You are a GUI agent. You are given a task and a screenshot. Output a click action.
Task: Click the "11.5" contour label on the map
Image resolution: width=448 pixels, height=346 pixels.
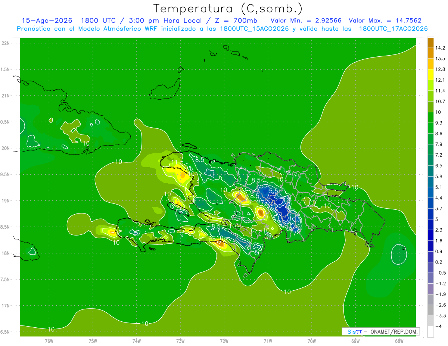click(x=177, y=162)
